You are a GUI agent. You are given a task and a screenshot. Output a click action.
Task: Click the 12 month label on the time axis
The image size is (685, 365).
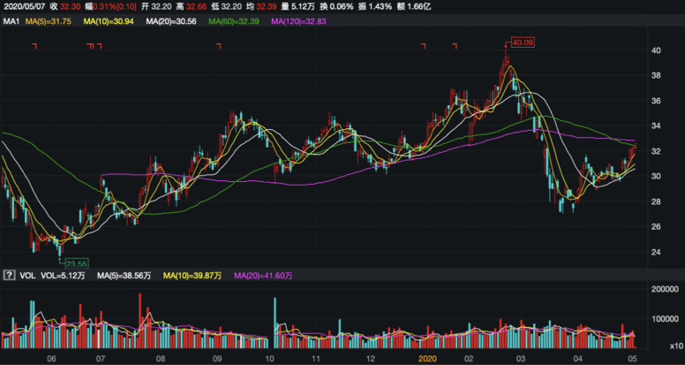370,358
